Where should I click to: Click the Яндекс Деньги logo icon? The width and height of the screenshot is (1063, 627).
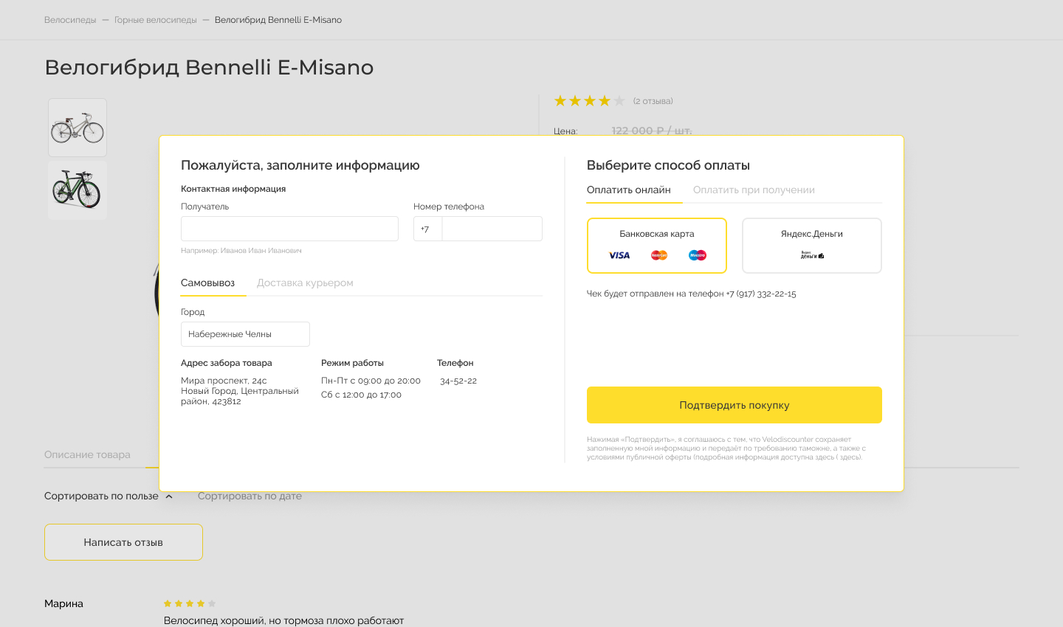pos(812,255)
